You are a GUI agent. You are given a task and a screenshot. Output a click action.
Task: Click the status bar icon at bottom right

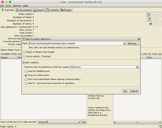pos(160,126)
